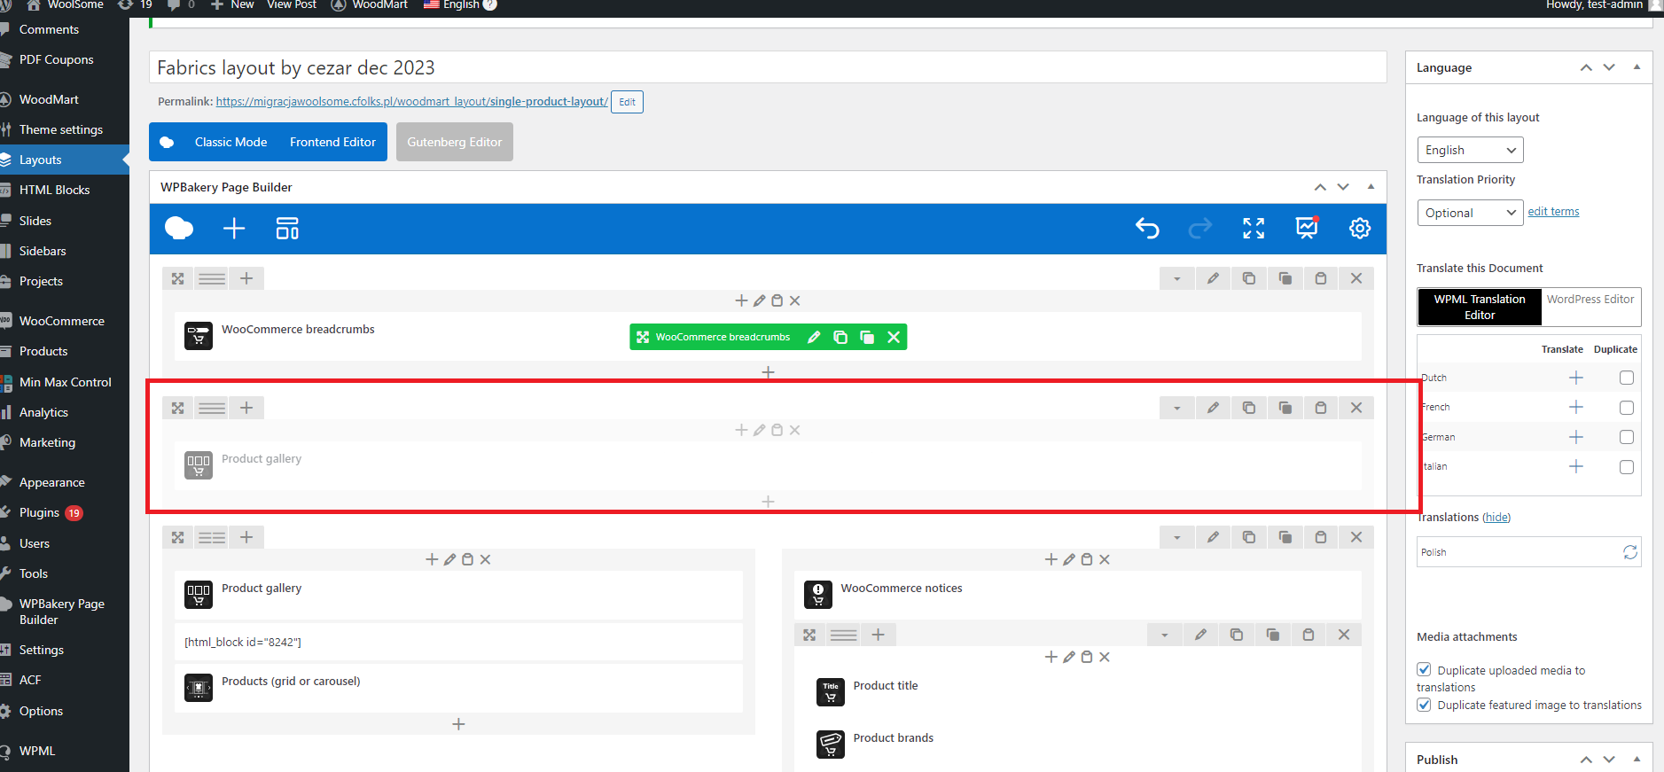Tick the German Duplicate checkbox
This screenshot has width=1664, height=772.
[x=1627, y=437]
